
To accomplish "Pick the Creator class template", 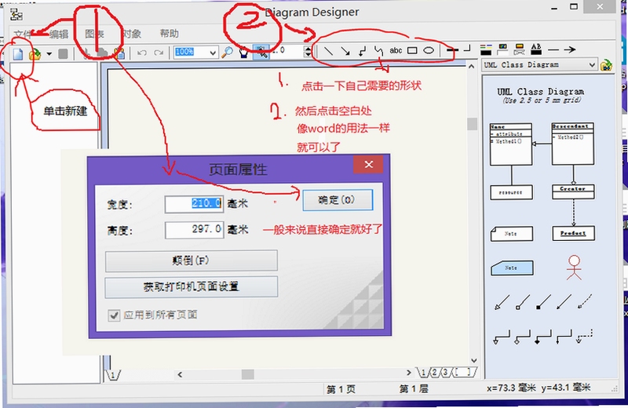I will 573,191.
